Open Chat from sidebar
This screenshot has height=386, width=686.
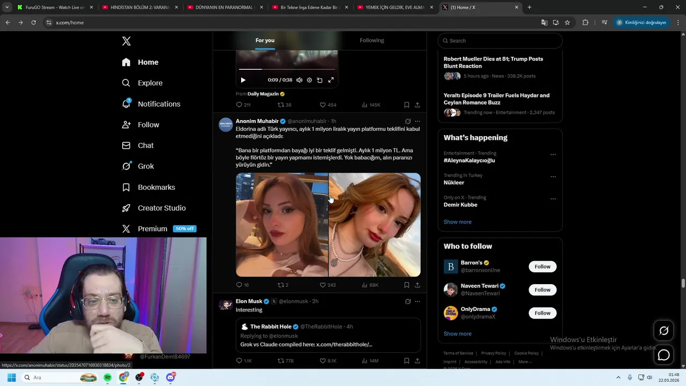138,145
